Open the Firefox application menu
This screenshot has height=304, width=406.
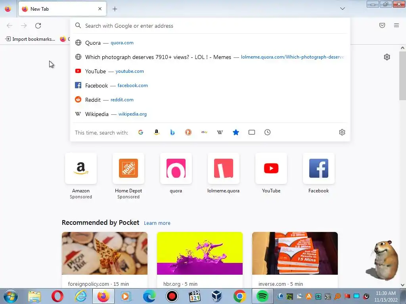(x=396, y=25)
